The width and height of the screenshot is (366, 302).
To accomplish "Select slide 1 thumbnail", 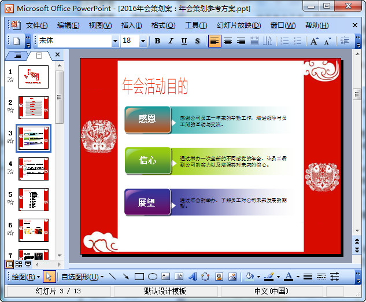I will click(x=34, y=77).
